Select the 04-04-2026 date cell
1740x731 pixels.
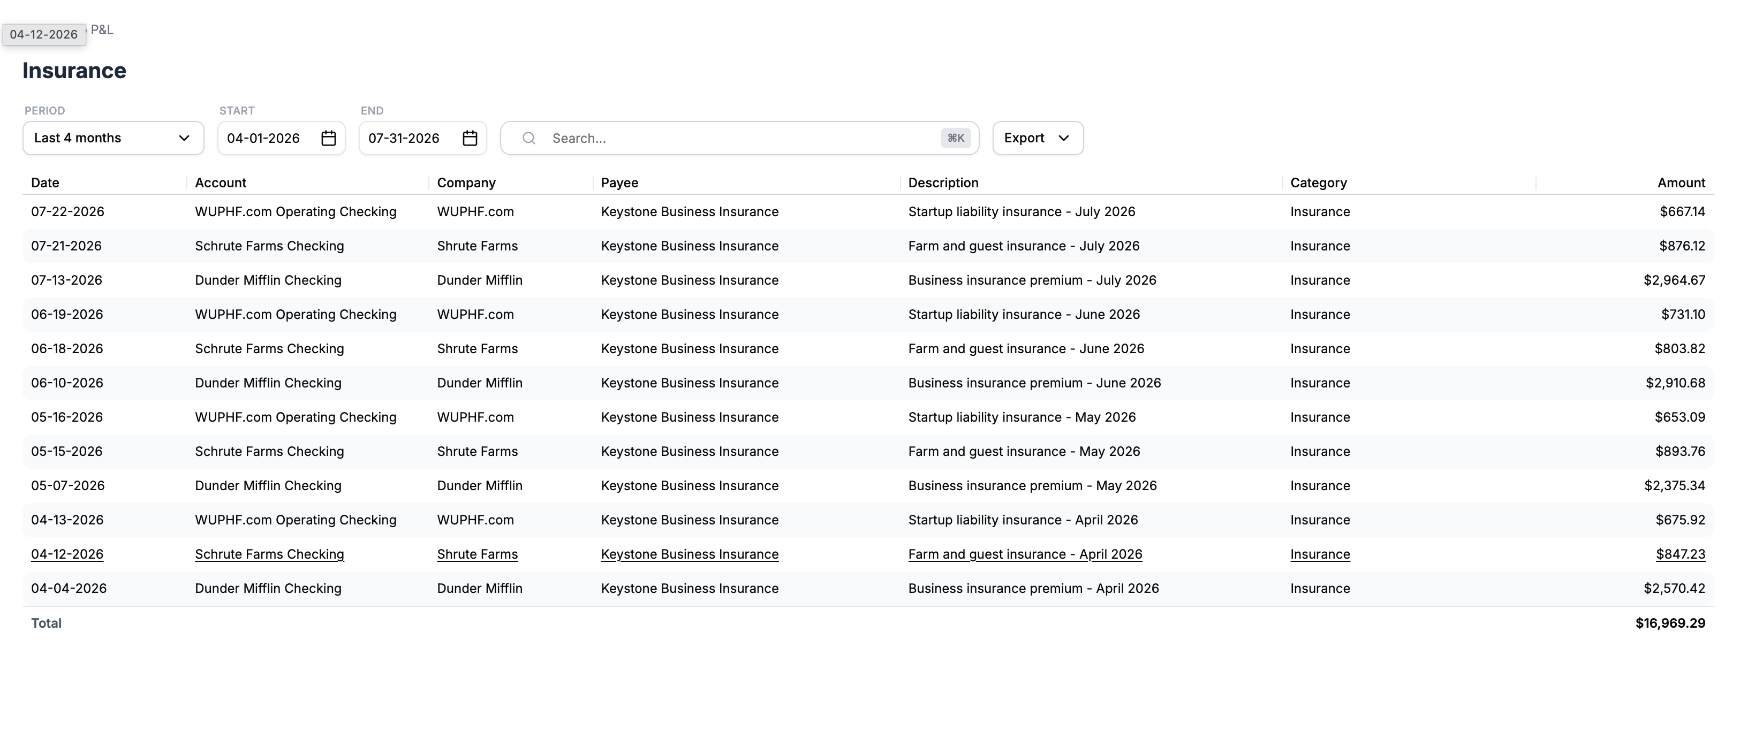69,589
